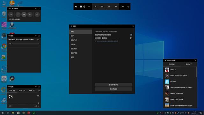This screenshot has width=204, height=115.
Task: Adjust the speaker volume slider
Action: click(25, 44)
